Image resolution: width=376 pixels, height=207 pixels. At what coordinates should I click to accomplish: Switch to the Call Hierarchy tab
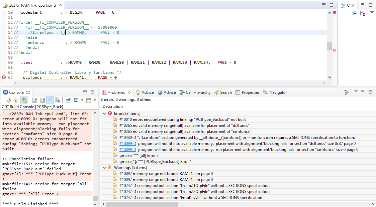(x=195, y=92)
